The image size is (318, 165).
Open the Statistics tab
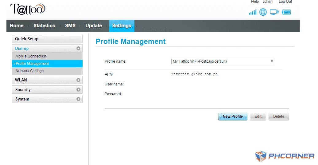[x=44, y=26]
